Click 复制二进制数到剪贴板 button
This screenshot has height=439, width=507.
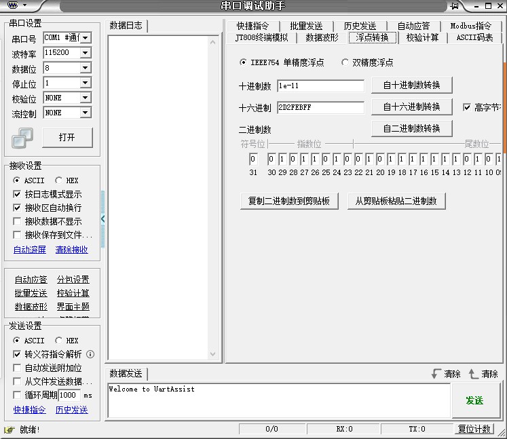point(289,201)
